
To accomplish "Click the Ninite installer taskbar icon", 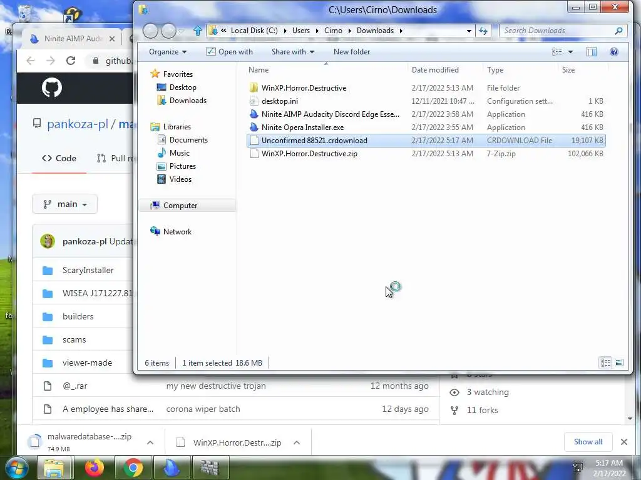I will point(172,467).
